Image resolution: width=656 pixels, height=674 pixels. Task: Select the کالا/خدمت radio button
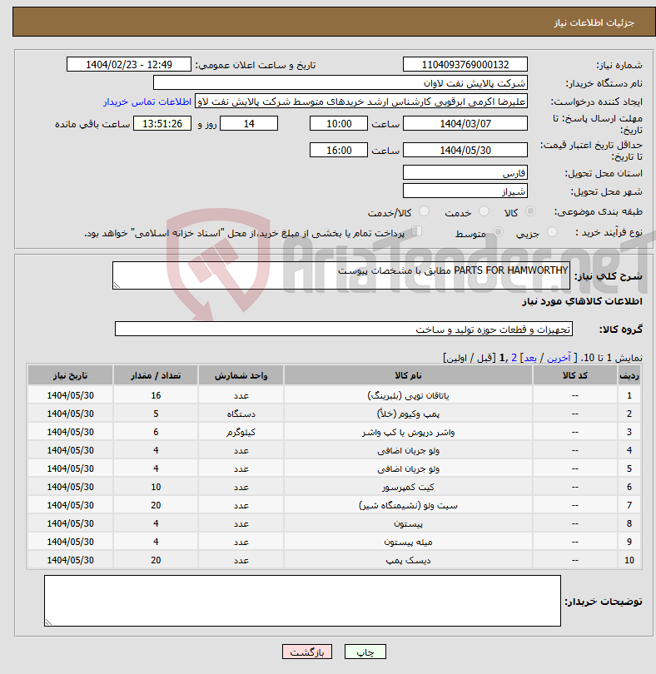[424, 211]
